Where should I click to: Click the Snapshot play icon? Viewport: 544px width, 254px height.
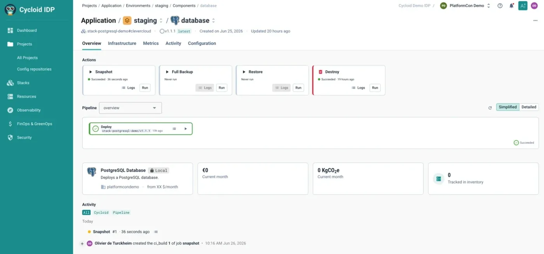click(x=91, y=72)
